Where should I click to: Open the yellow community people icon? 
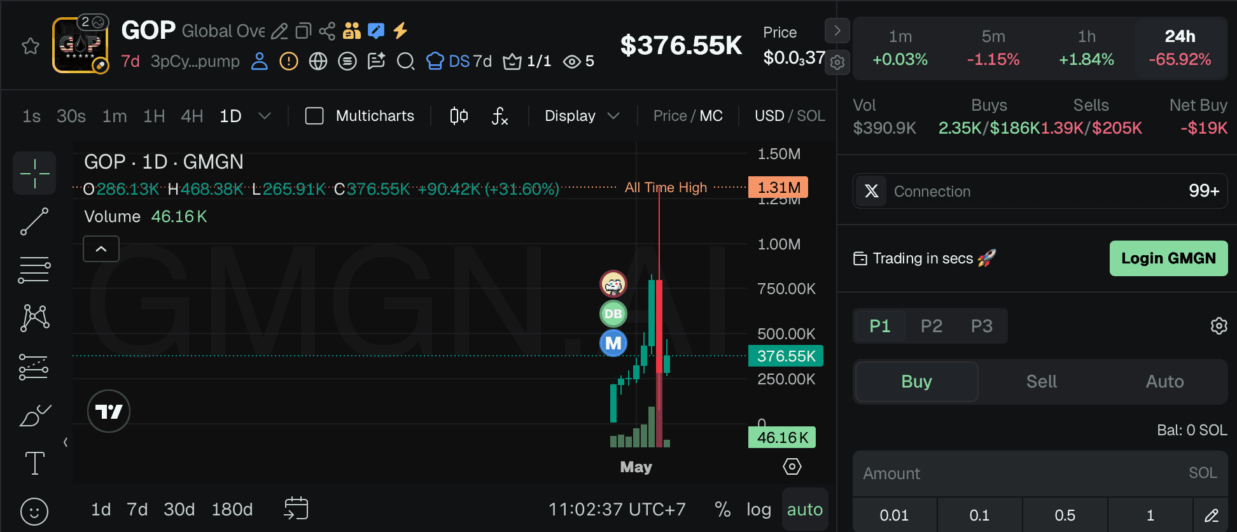(352, 31)
